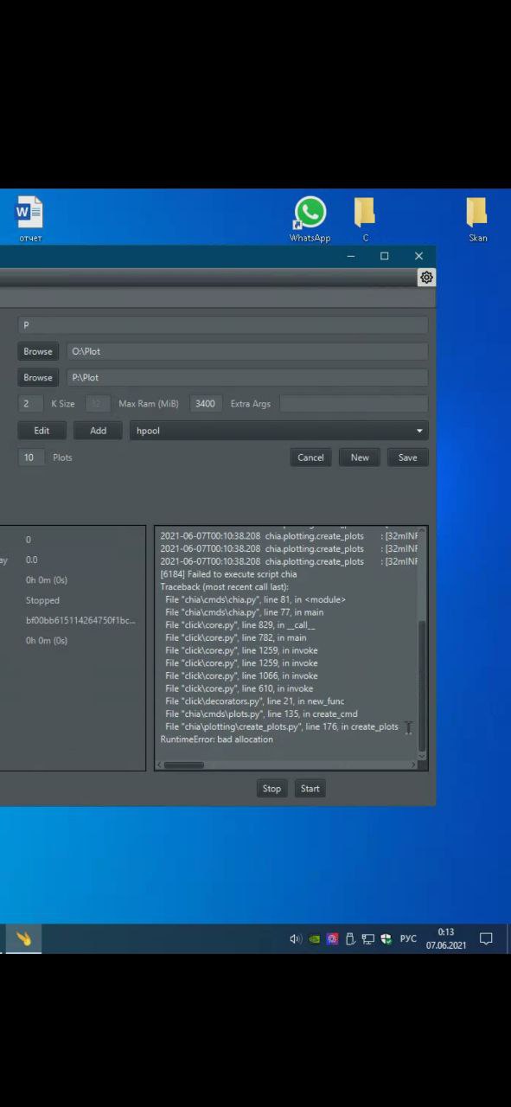This screenshot has width=511, height=1107.
Task: Stop the plotting job
Action: [271, 789]
